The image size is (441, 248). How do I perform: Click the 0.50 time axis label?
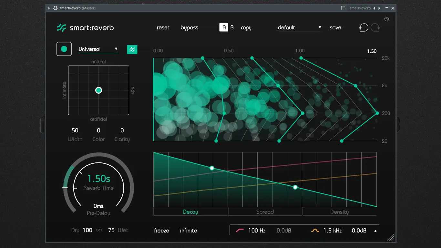click(x=229, y=51)
